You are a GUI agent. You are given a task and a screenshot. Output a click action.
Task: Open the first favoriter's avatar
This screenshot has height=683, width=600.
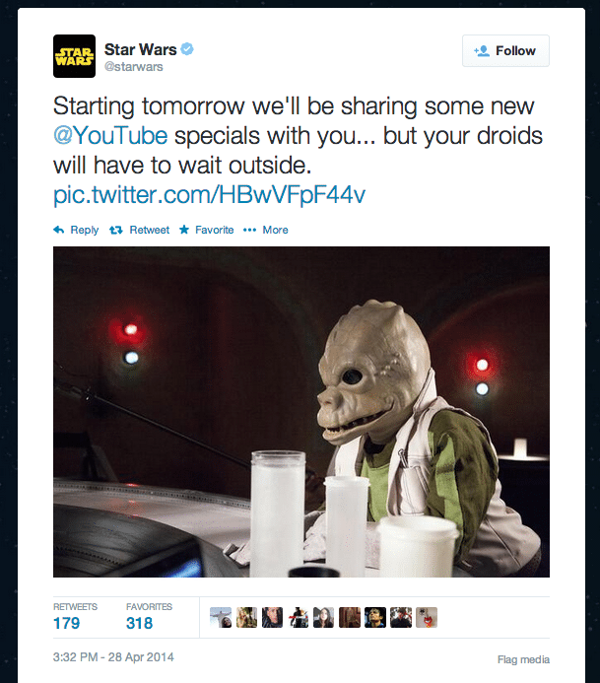pyautogui.click(x=221, y=617)
